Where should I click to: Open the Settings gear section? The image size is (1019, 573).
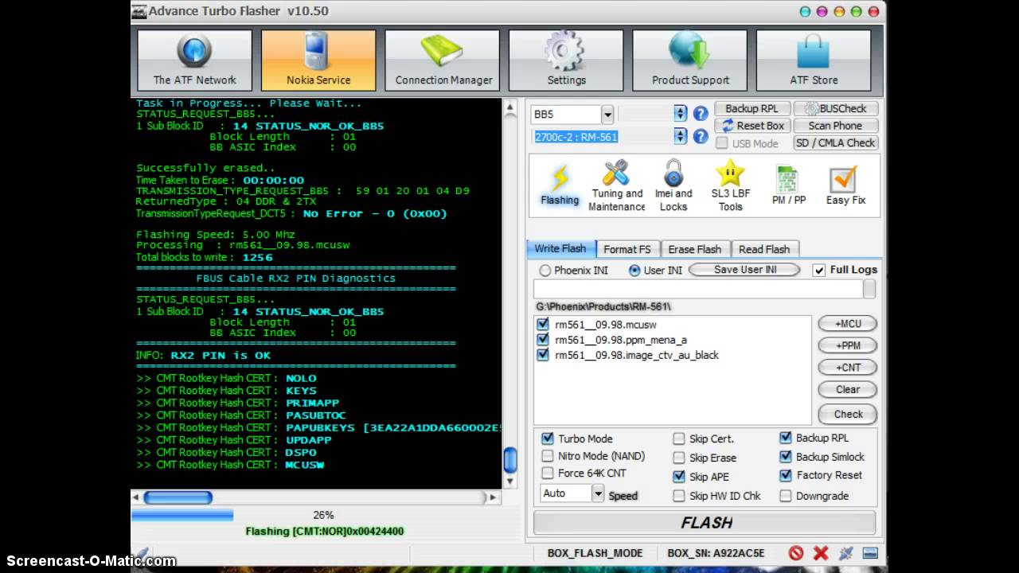[x=566, y=60]
